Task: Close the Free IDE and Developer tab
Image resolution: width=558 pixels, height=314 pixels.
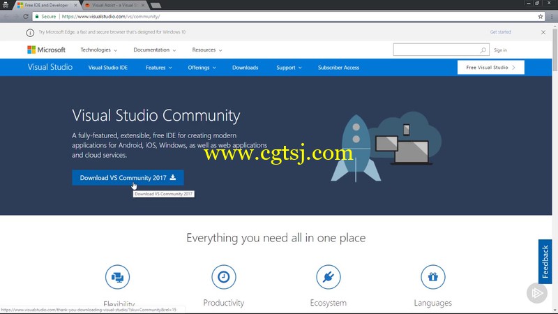Action: click(x=75, y=6)
